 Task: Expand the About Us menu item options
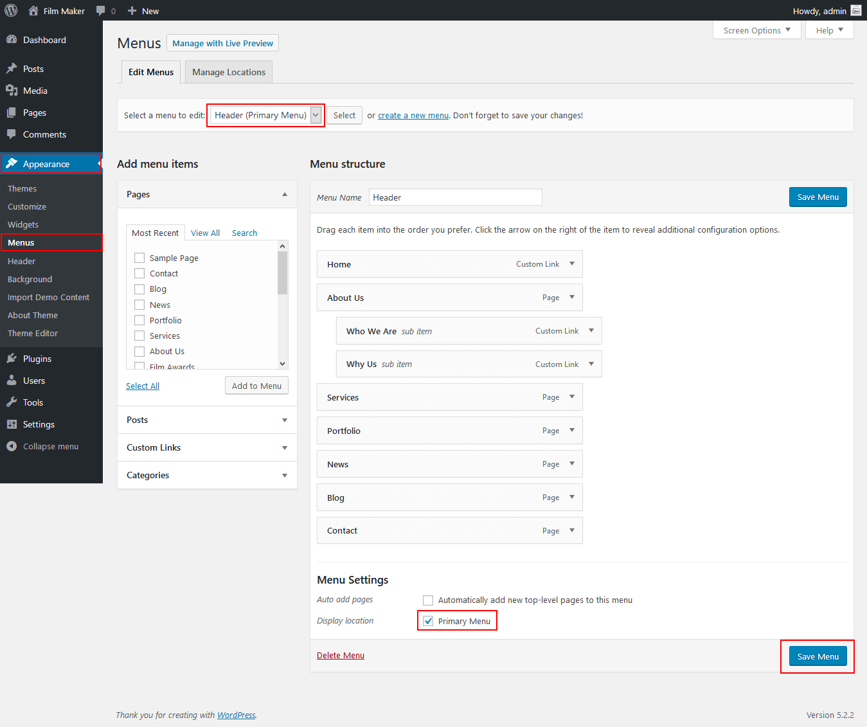[572, 297]
